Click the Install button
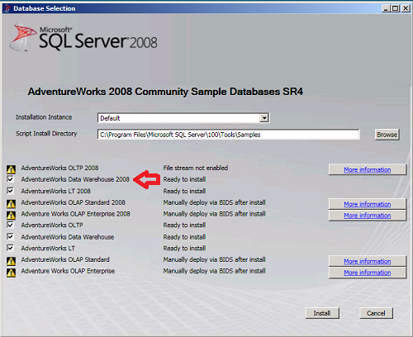Viewport: 413px width, 337px height. pos(322,313)
